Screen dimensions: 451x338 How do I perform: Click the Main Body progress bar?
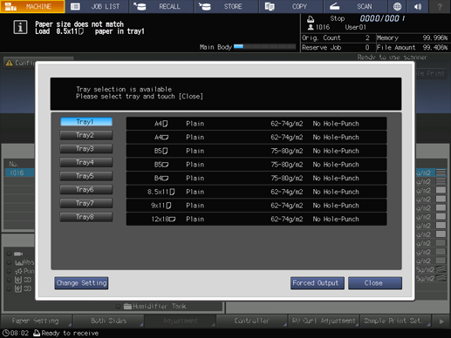[264, 46]
